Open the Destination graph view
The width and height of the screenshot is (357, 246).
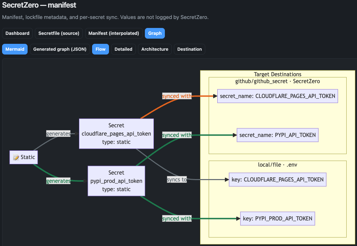pyautogui.click(x=189, y=49)
